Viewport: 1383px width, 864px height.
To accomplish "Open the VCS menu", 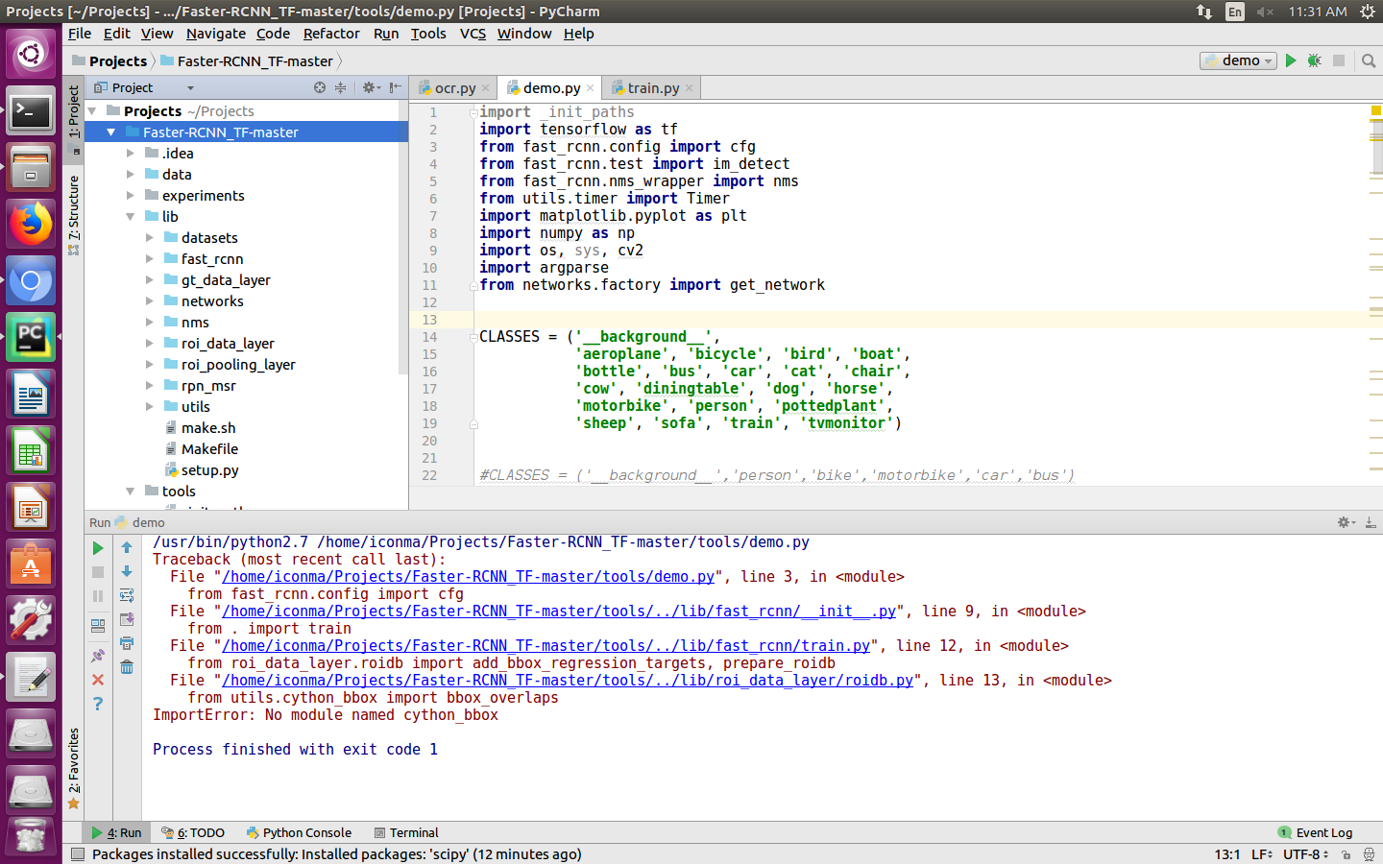I will [x=473, y=34].
